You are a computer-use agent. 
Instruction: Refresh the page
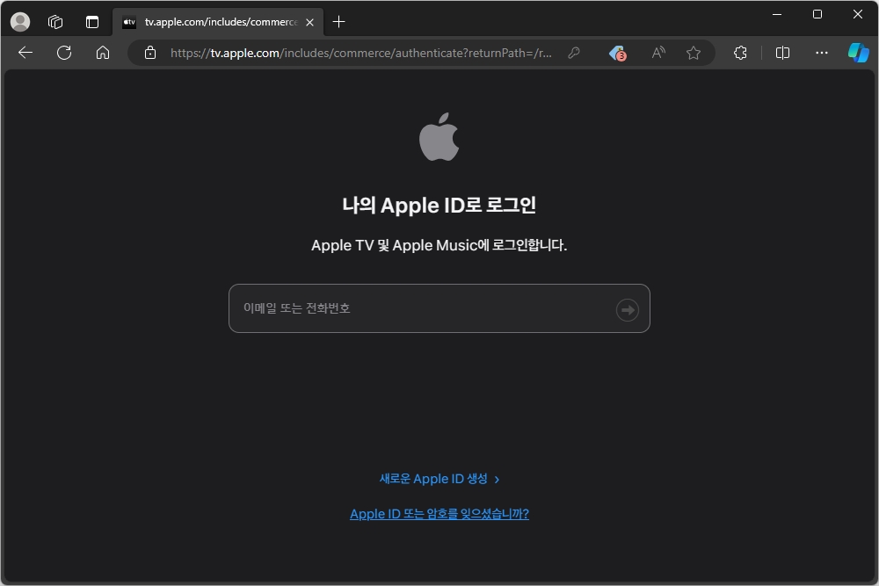coord(64,53)
